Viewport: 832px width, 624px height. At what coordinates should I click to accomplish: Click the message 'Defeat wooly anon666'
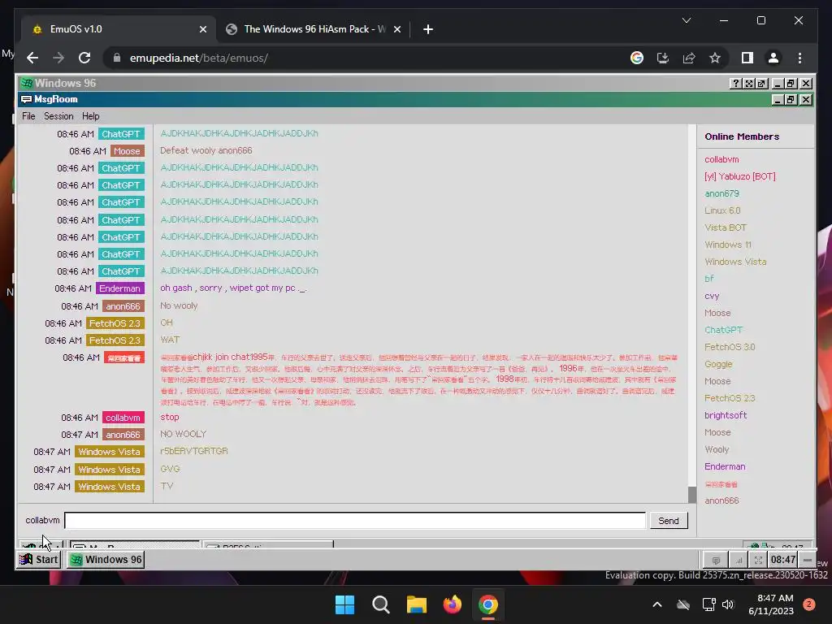pos(206,150)
